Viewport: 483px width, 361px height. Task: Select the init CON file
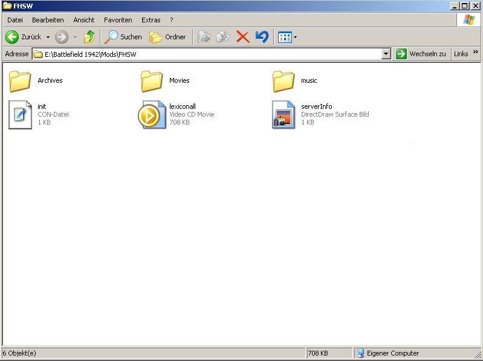click(21, 114)
